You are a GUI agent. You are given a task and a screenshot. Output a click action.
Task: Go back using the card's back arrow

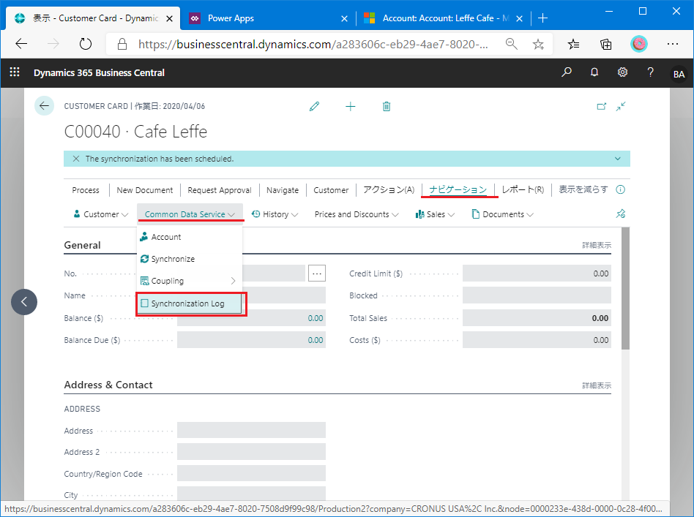coord(44,106)
